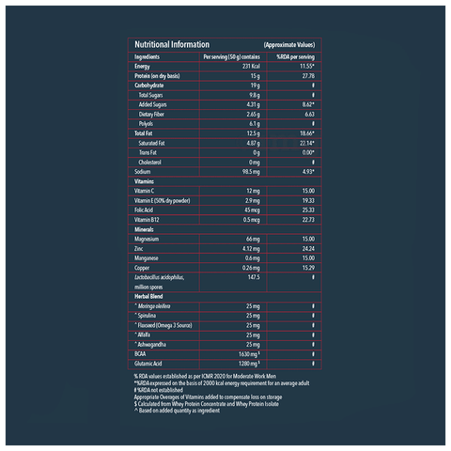Select the Vitamin C row label
Viewport: 451px width, 451px height.
click(144, 191)
